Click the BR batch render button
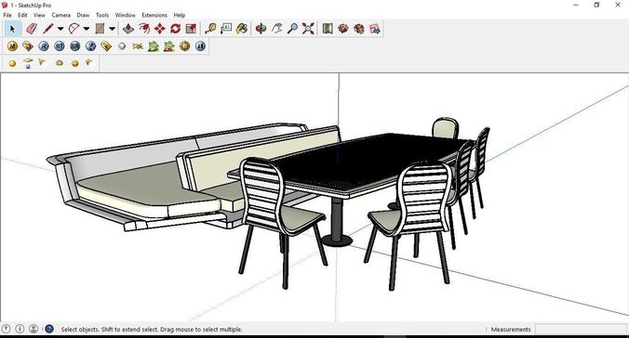The width and height of the screenshot is (629, 338). 74,46
